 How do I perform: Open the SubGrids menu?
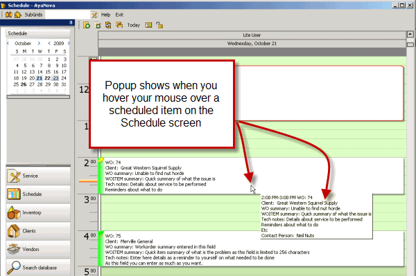pyautogui.click(x=33, y=15)
